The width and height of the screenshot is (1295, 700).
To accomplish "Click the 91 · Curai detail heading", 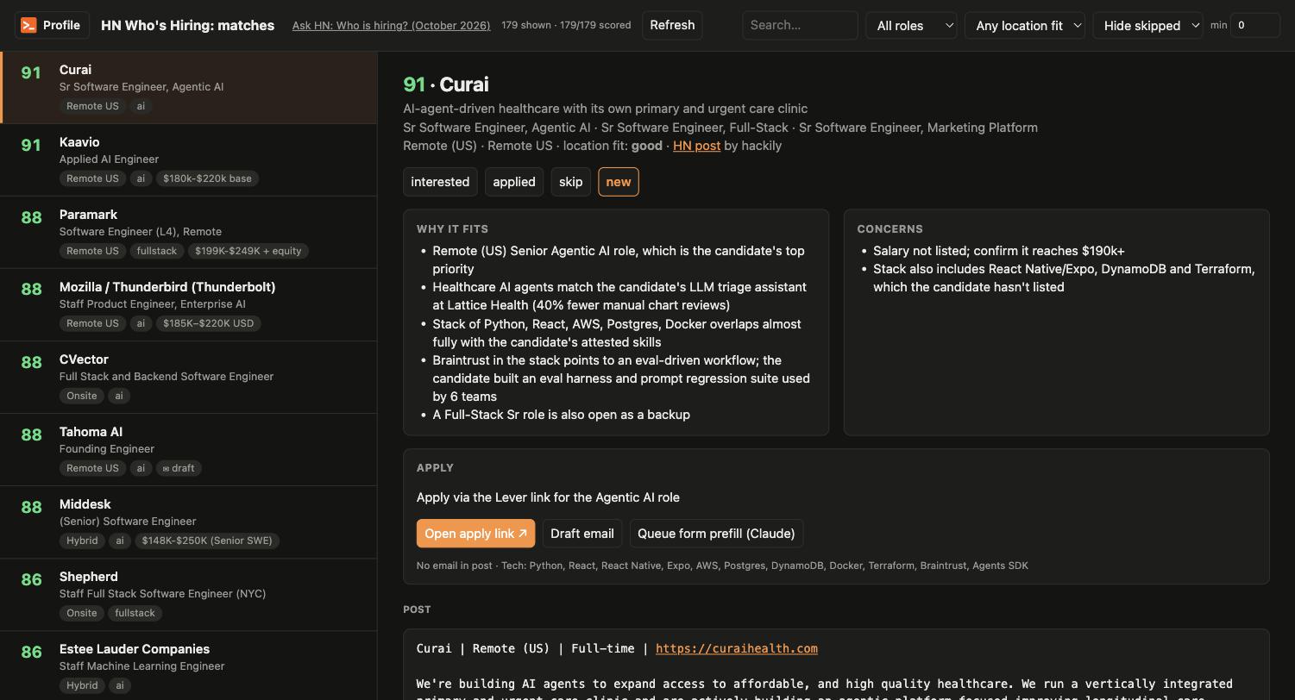I will point(446,84).
